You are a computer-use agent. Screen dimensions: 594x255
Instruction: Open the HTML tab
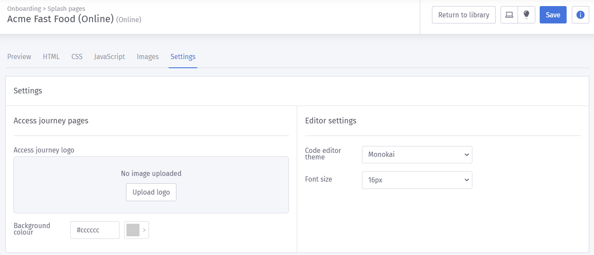pos(51,56)
